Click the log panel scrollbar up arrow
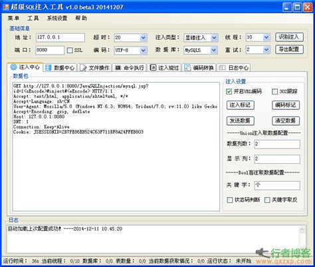 [302, 230]
